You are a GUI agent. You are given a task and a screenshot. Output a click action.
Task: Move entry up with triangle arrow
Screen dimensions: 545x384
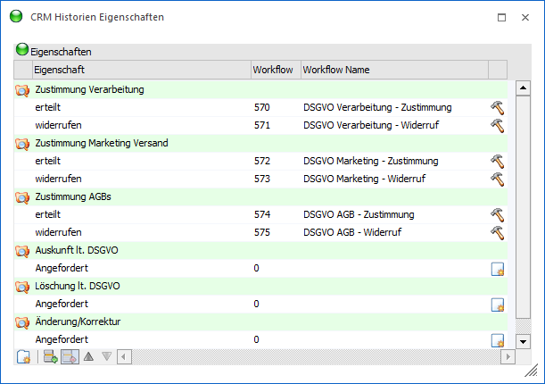point(89,357)
